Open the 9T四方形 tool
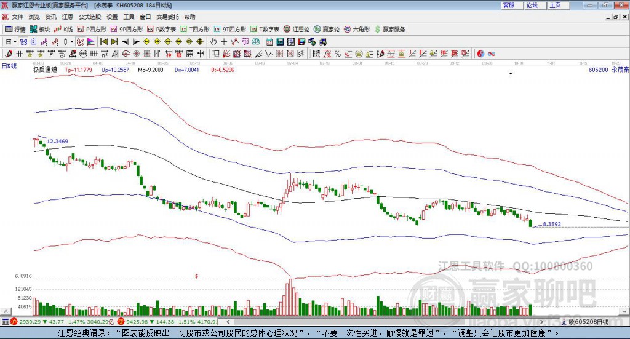Viewport: 630px width, 339px height. point(230,30)
